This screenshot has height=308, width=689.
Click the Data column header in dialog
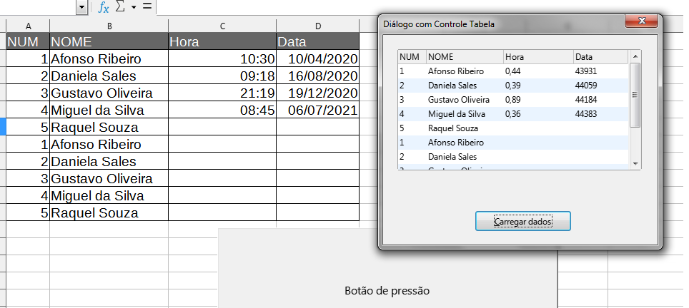tap(600, 56)
